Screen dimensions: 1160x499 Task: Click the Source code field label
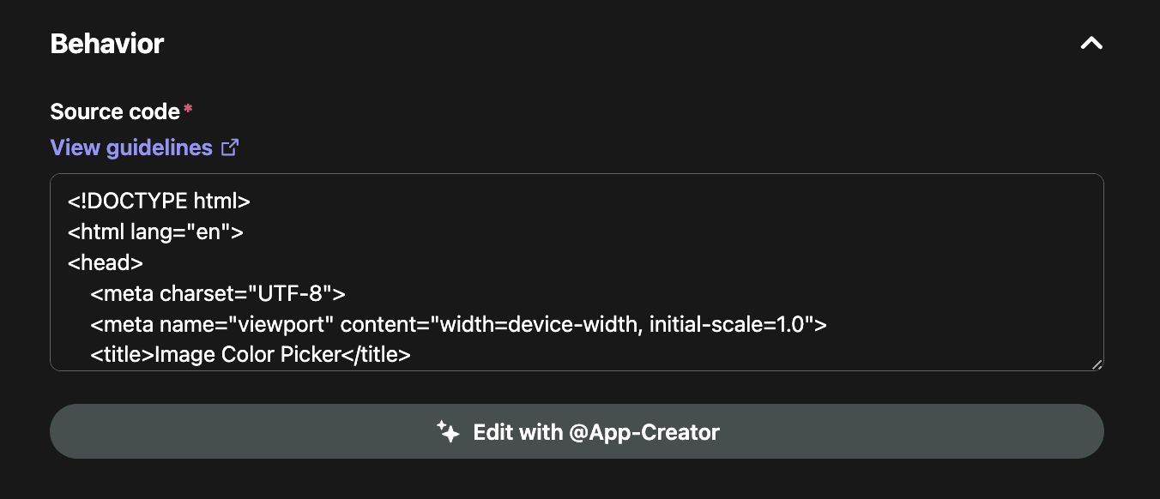pyautogui.click(x=115, y=111)
